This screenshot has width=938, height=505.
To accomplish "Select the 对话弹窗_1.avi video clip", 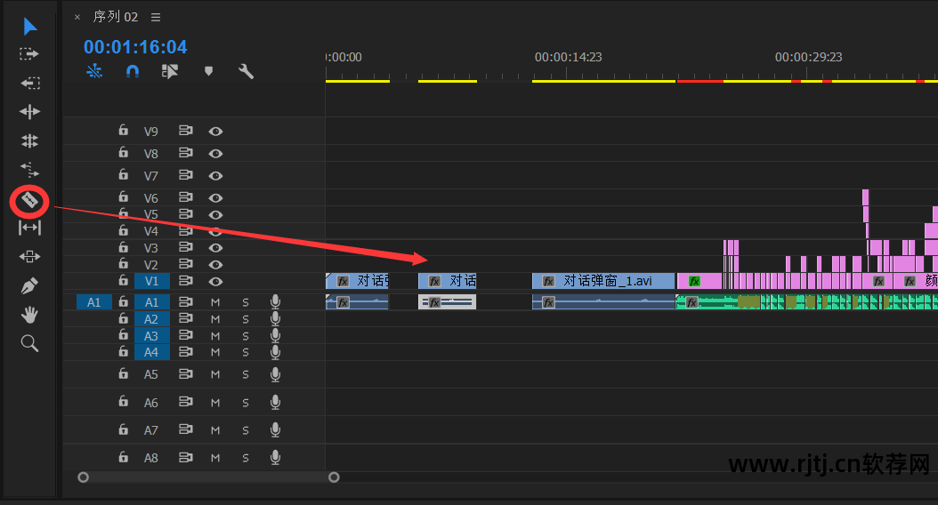I will [603, 281].
